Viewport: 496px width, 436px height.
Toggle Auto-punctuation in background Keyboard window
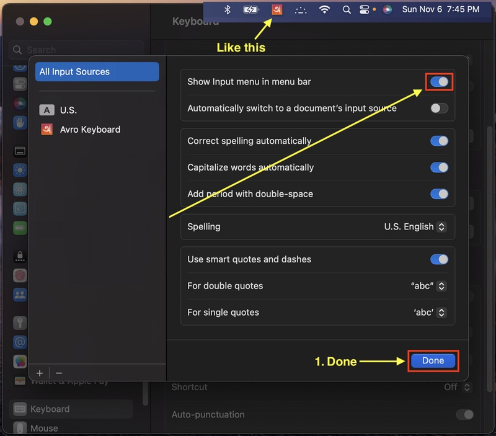(464, 414)
